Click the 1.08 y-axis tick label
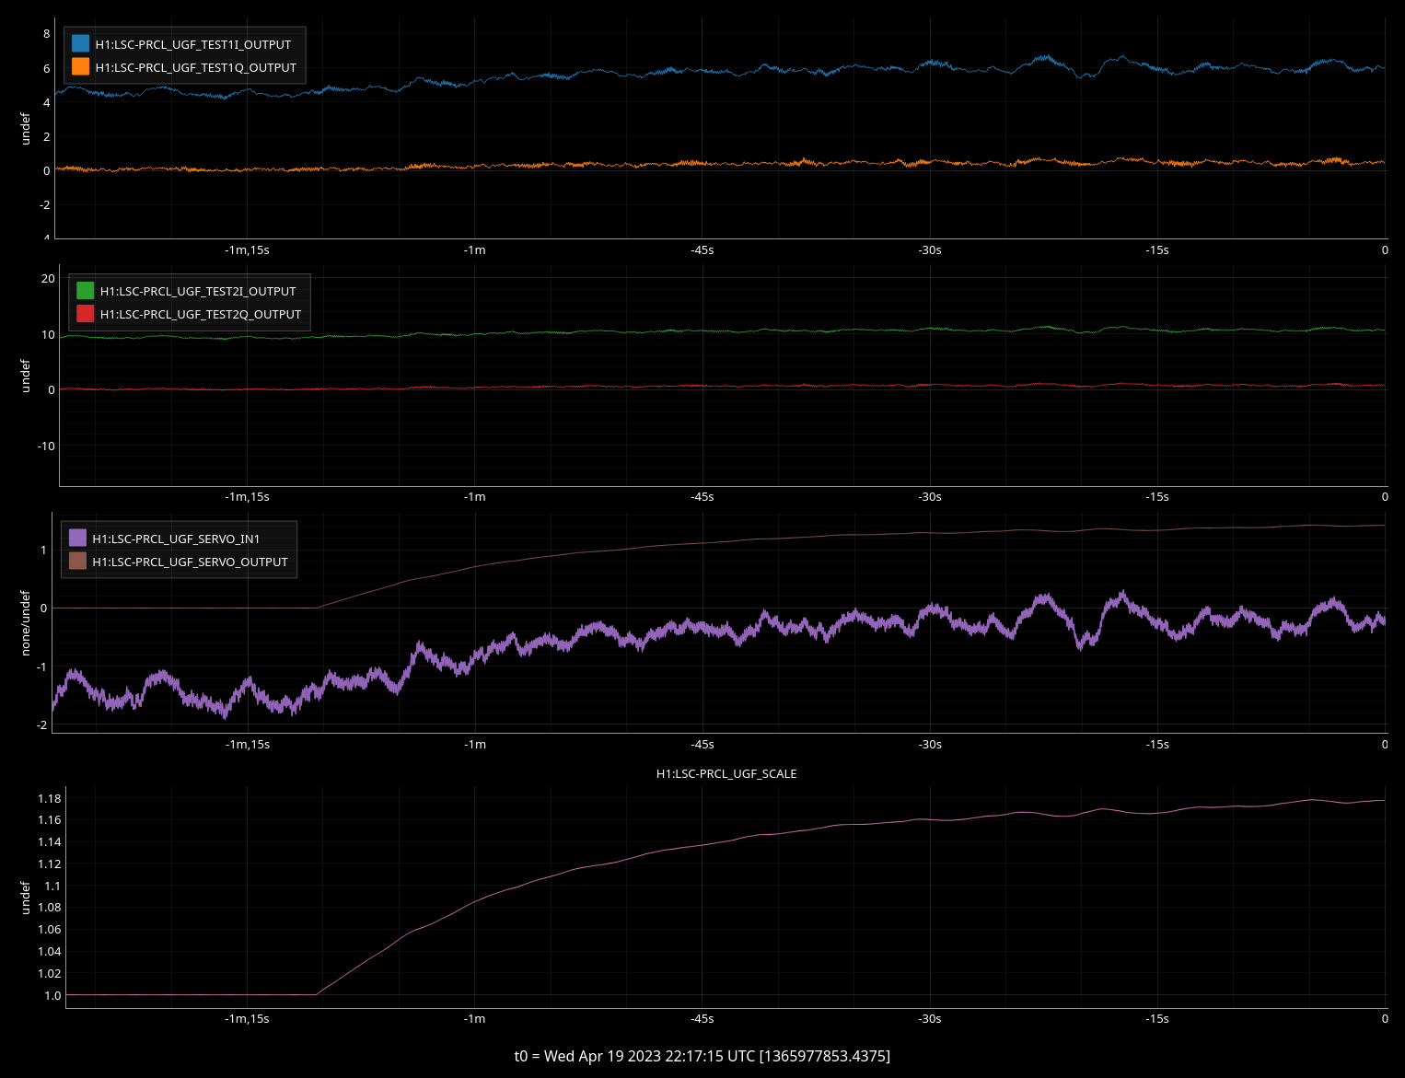The image size is (1405, 1078). (50, 907)
